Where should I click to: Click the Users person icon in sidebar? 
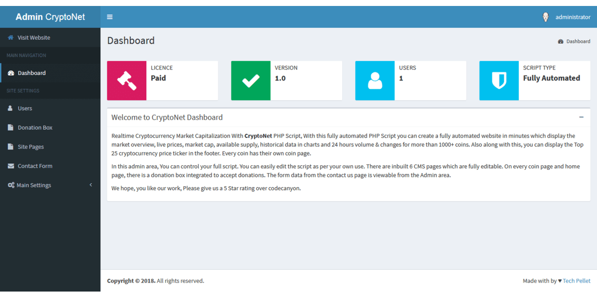click(10, 108)
